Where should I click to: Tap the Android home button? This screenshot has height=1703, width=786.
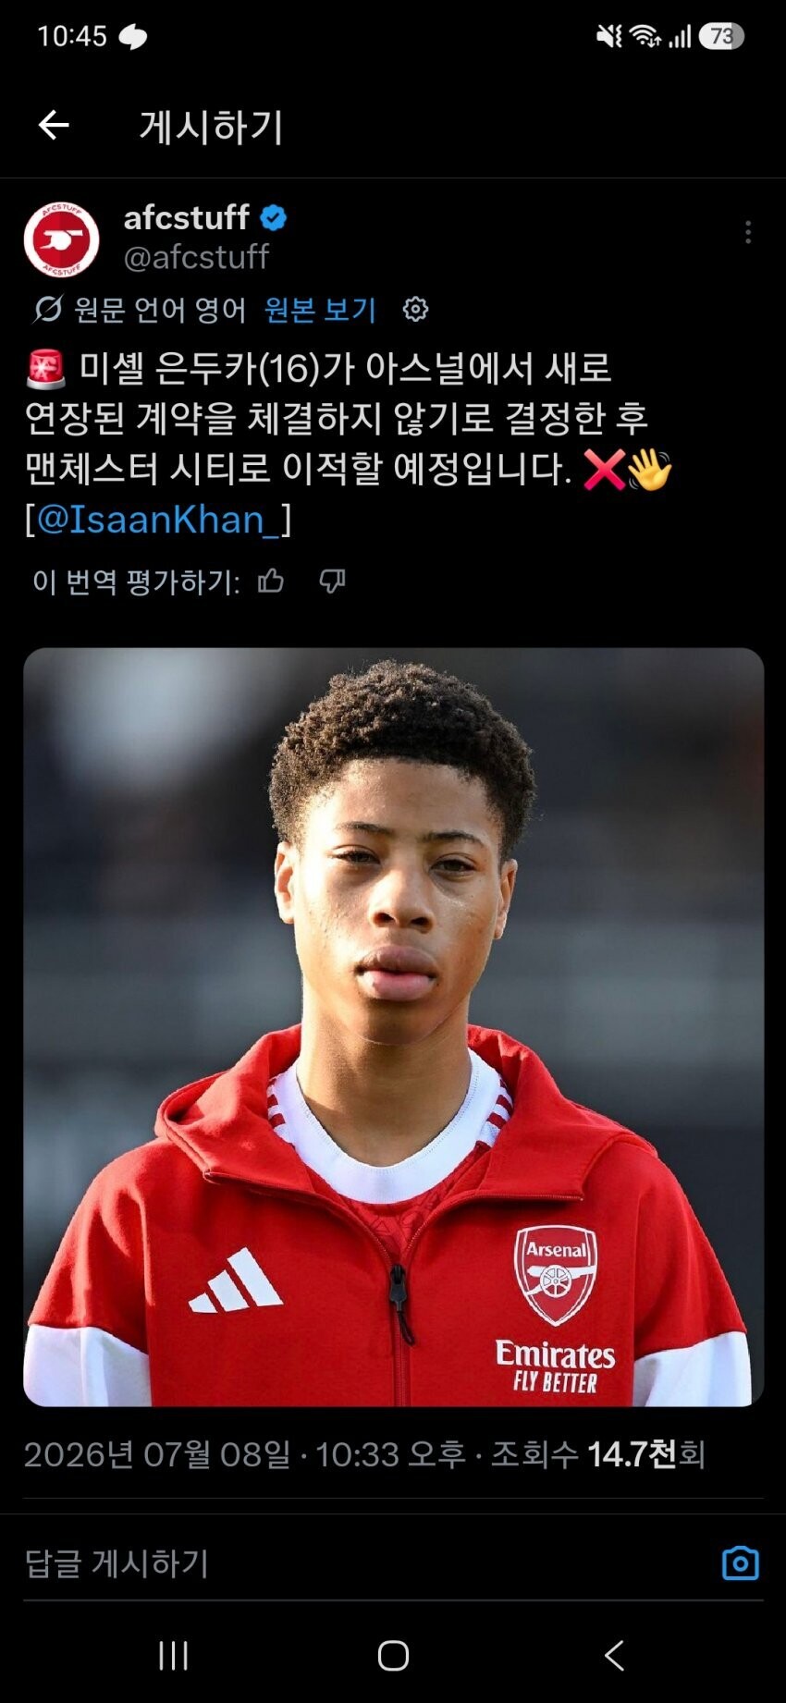(393, 1655)
